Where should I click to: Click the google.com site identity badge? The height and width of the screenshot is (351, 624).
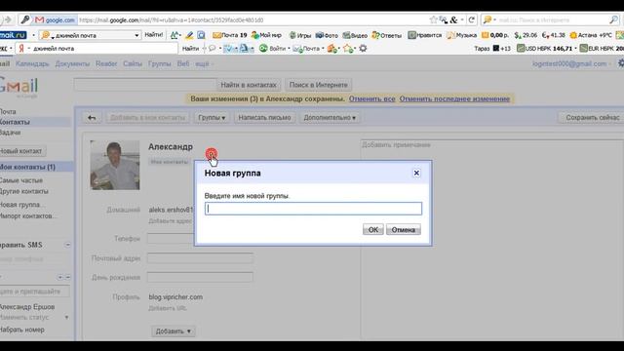(55, 19)
